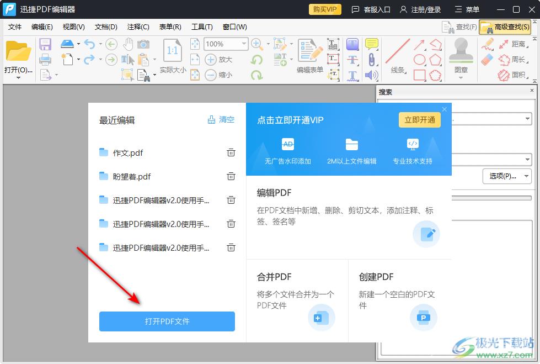Image resolution: width=540 pixels, height=364 pixels.
Task: Close the VIP promotion popup
Action: [444, 109]
